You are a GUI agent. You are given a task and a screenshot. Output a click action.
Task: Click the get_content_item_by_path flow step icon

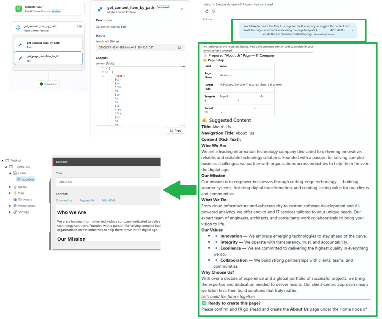point(18,28)
